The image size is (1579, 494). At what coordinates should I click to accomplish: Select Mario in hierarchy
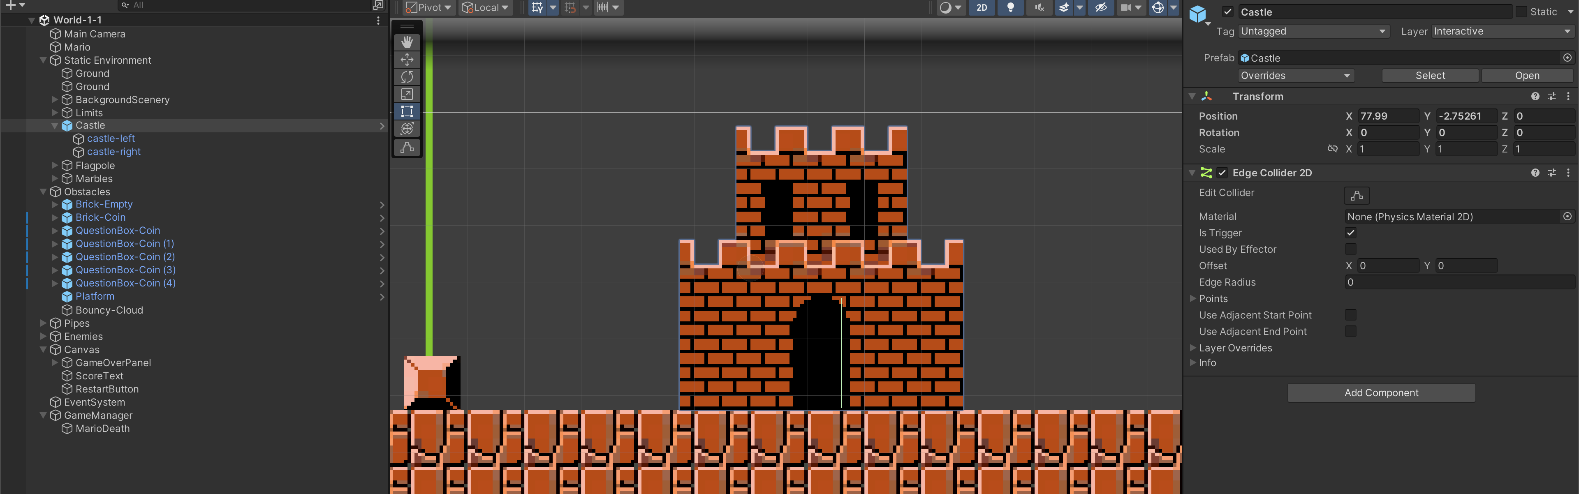(77, 47)
